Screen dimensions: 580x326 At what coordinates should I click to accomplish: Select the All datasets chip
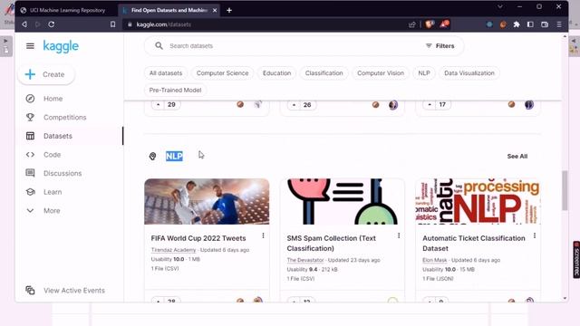click(x=166, y=73)
